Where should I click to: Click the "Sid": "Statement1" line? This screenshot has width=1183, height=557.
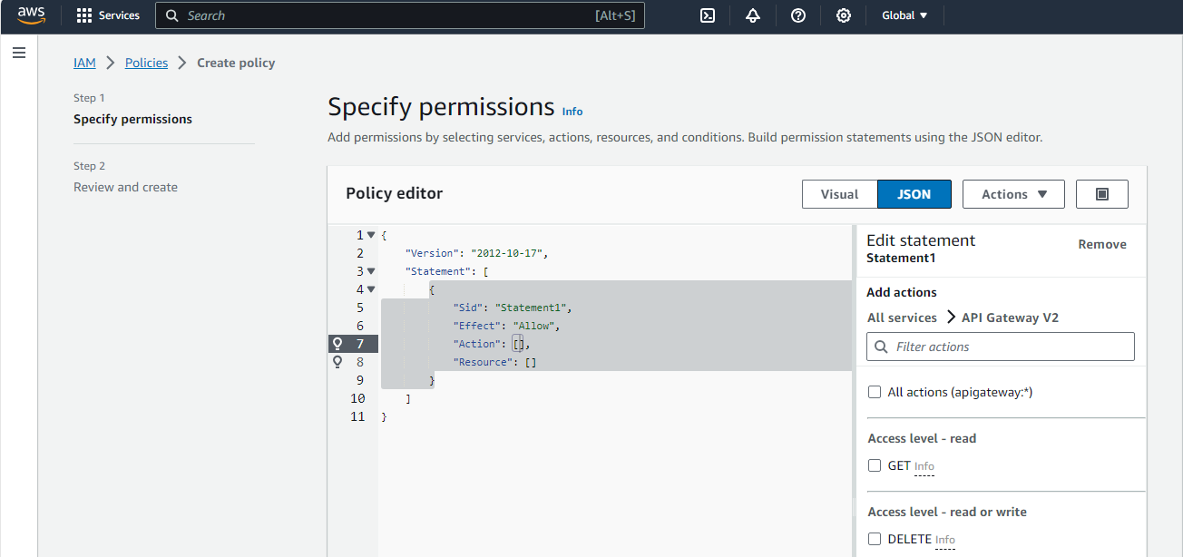point(513,308)
